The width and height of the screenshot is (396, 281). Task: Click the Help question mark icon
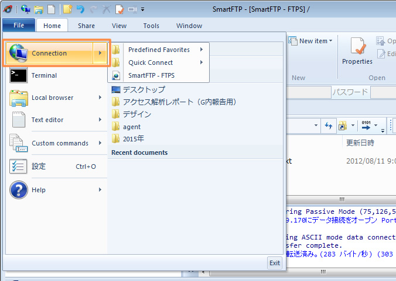click(x=19, y=190)
